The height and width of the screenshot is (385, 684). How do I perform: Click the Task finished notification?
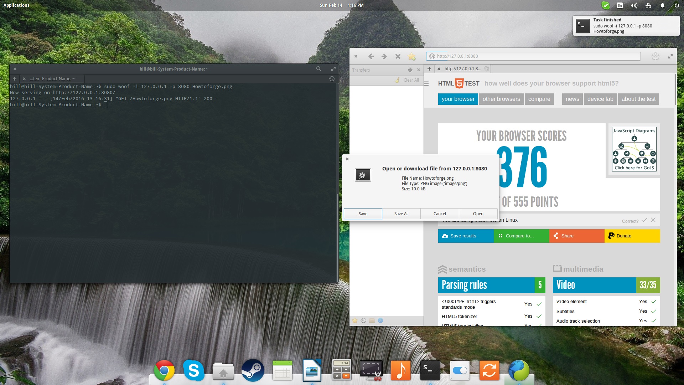click(x=626, y=26)
